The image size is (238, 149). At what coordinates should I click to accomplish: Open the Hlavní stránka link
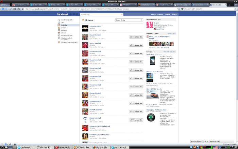tap(157, 14)
